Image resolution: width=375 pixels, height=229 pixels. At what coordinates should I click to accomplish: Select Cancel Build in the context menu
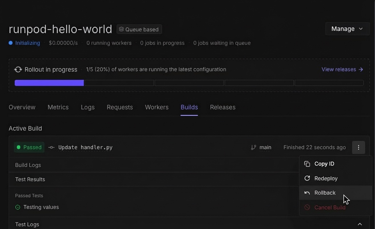(336, 208)
